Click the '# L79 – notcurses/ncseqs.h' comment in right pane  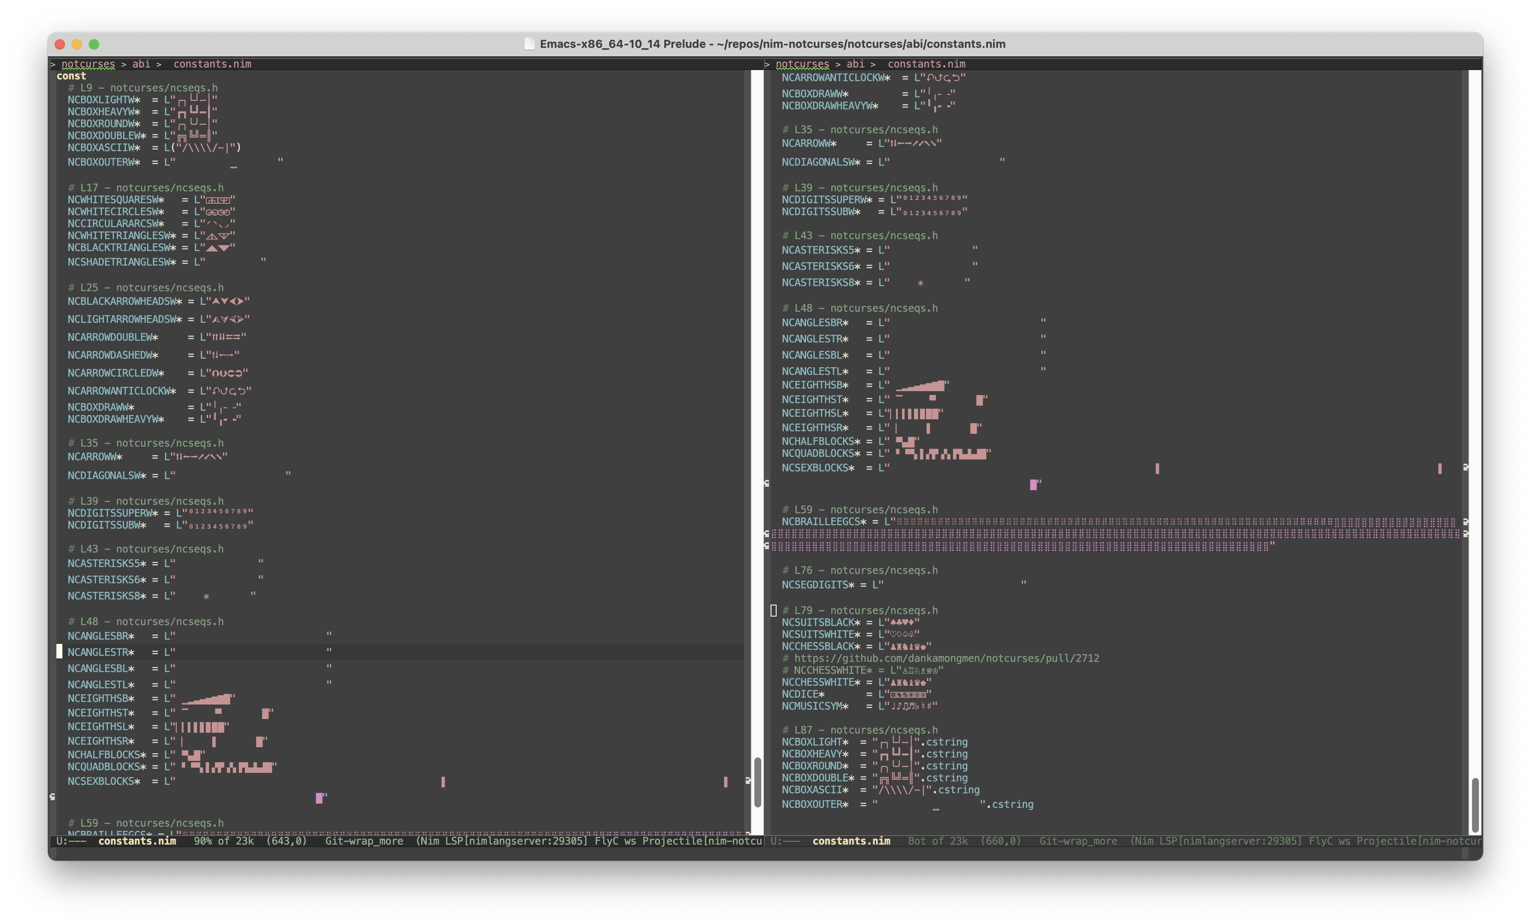point(860,611)
